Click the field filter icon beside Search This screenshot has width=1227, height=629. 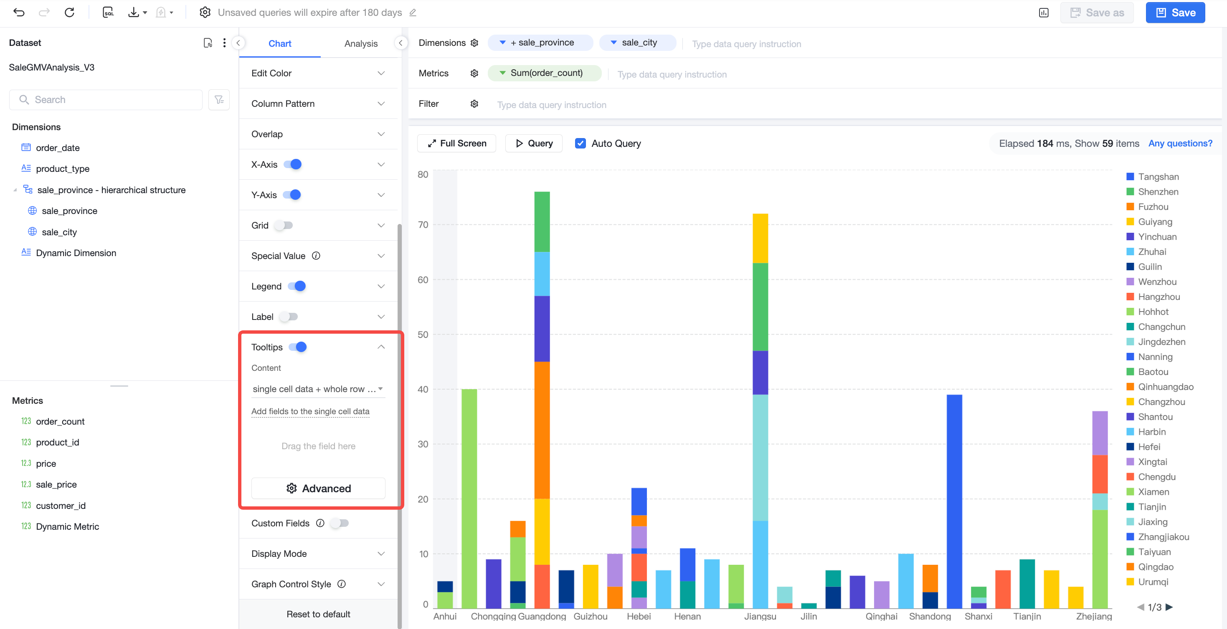click(219, 99)
